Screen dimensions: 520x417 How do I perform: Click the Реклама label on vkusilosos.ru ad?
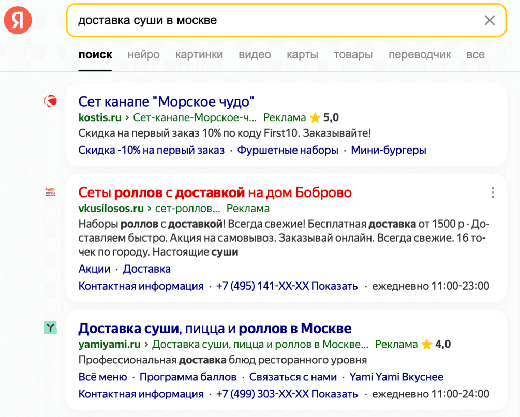[x=248, y=208]
